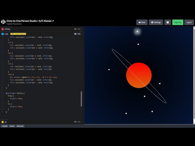
Task: Select the JS editor tab header
Action: [4, 122]
